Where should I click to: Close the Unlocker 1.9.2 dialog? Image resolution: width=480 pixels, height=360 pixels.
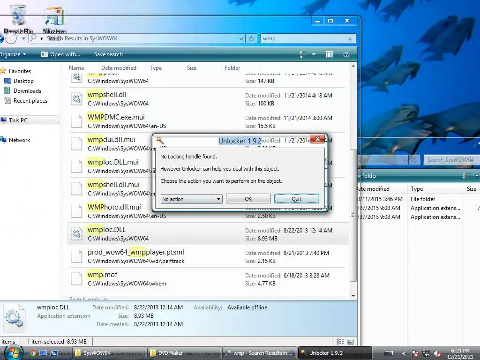click(x=317, y=139)
